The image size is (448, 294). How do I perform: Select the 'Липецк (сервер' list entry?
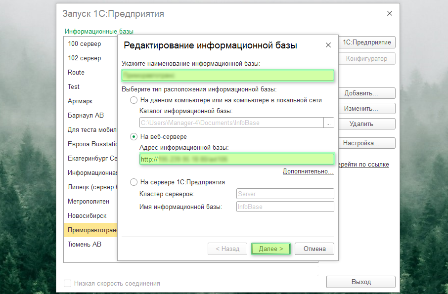tap(90, 187)
